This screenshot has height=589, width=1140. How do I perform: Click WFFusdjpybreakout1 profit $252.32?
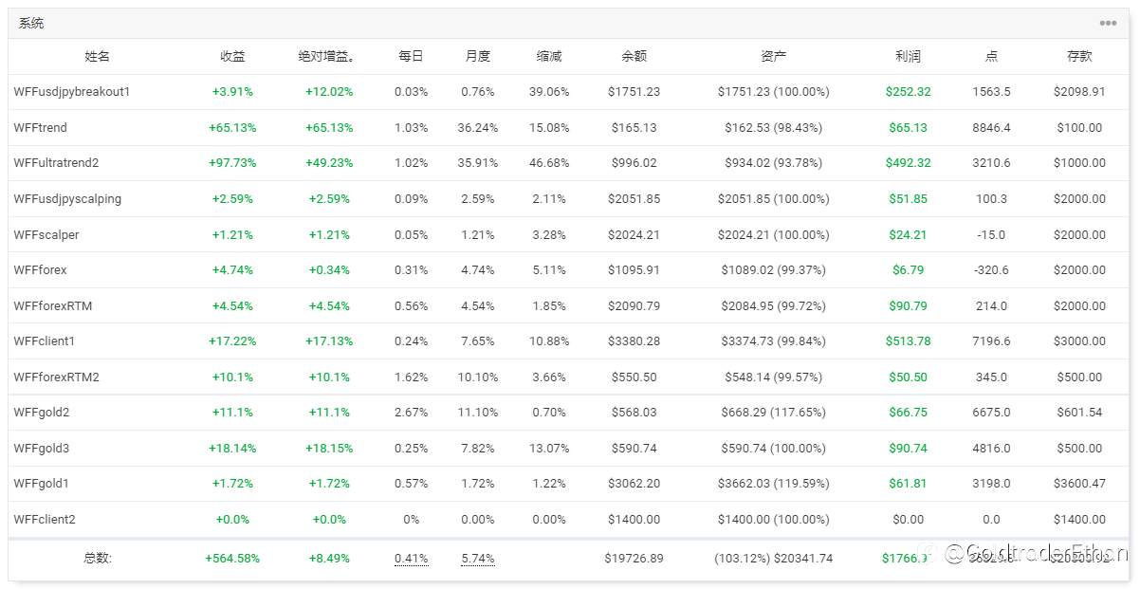(x=908, y=92)
